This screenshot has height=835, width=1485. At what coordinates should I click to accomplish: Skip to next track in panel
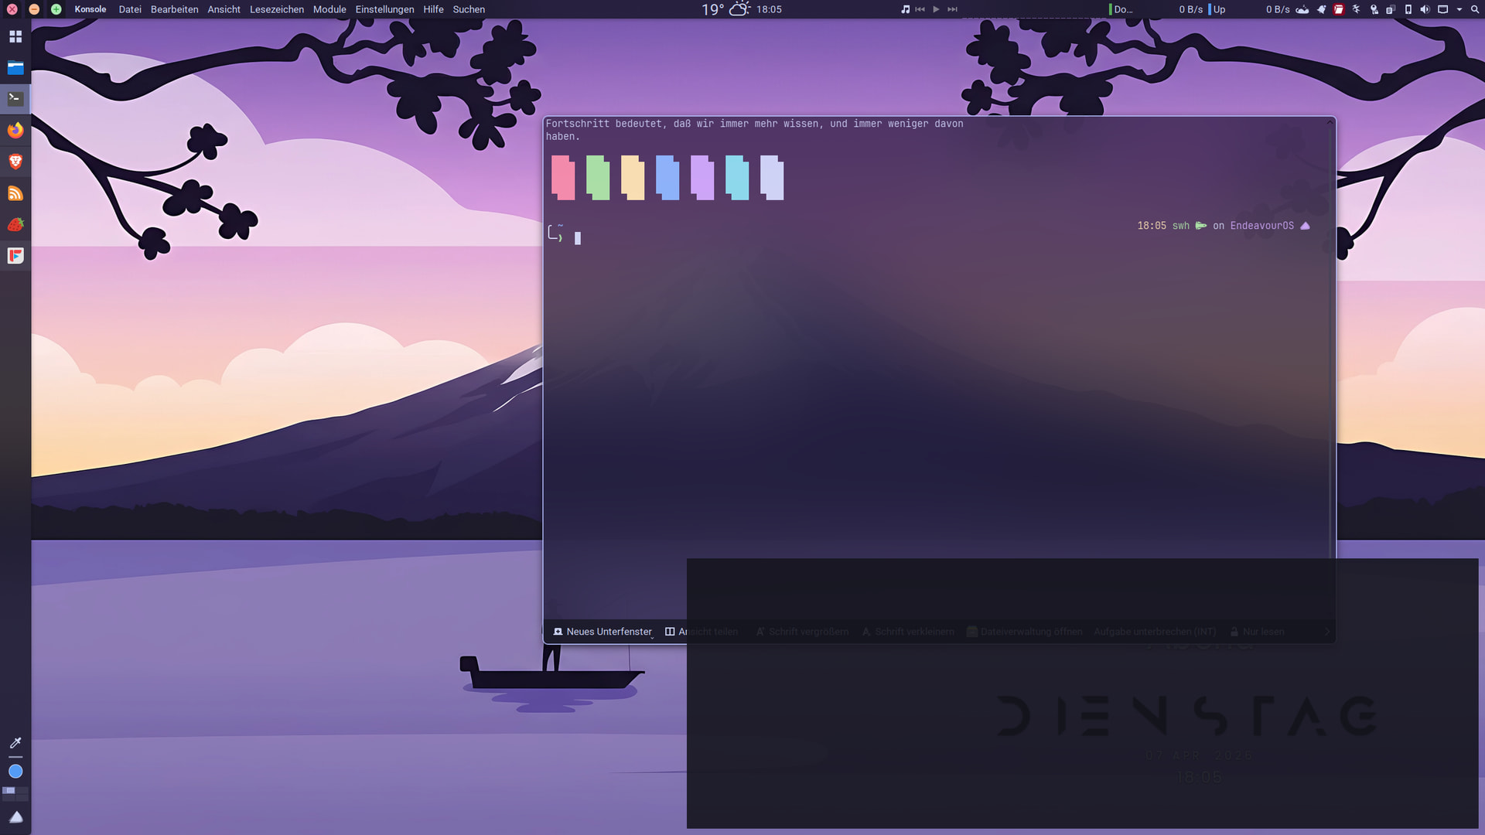point(952,9)
